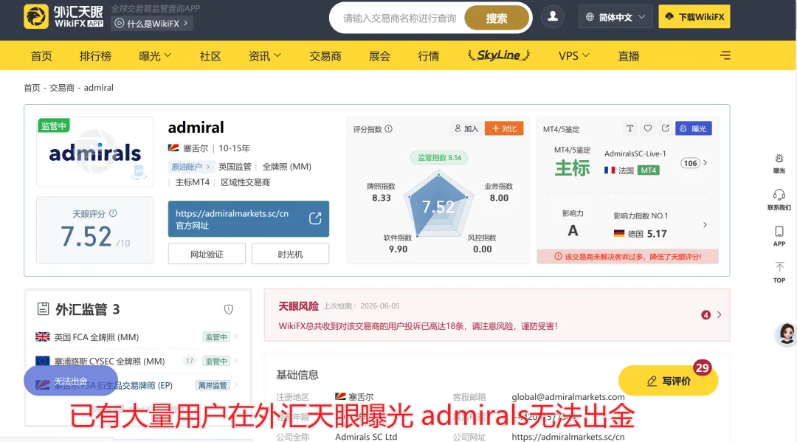Expand the 英国 FCA license row chevron
797x442 pixels.
pyautogui.click(x=236, y=336)
